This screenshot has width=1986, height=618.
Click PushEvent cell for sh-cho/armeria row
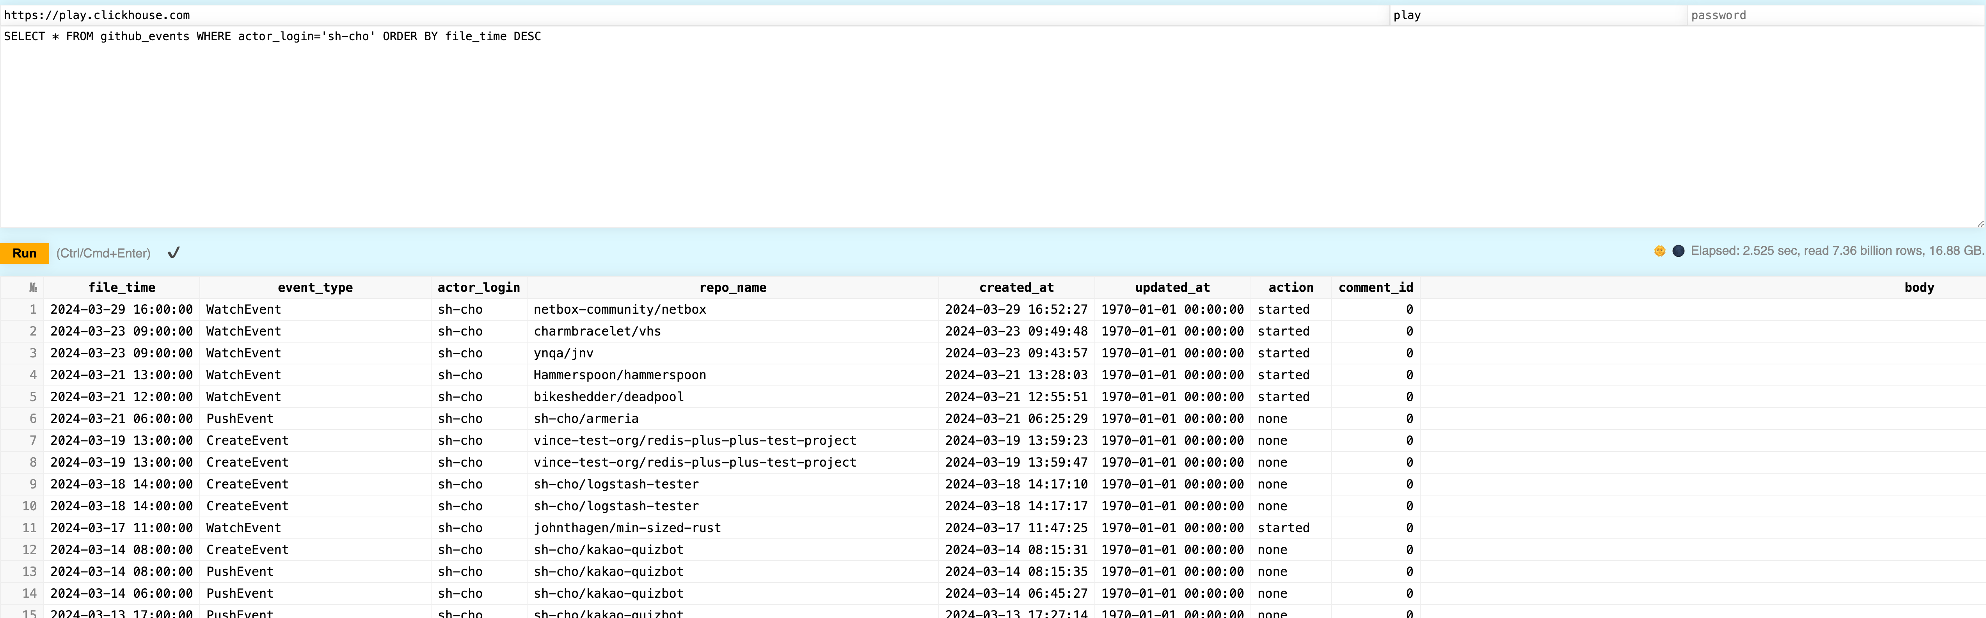click(x=240, y=418)
